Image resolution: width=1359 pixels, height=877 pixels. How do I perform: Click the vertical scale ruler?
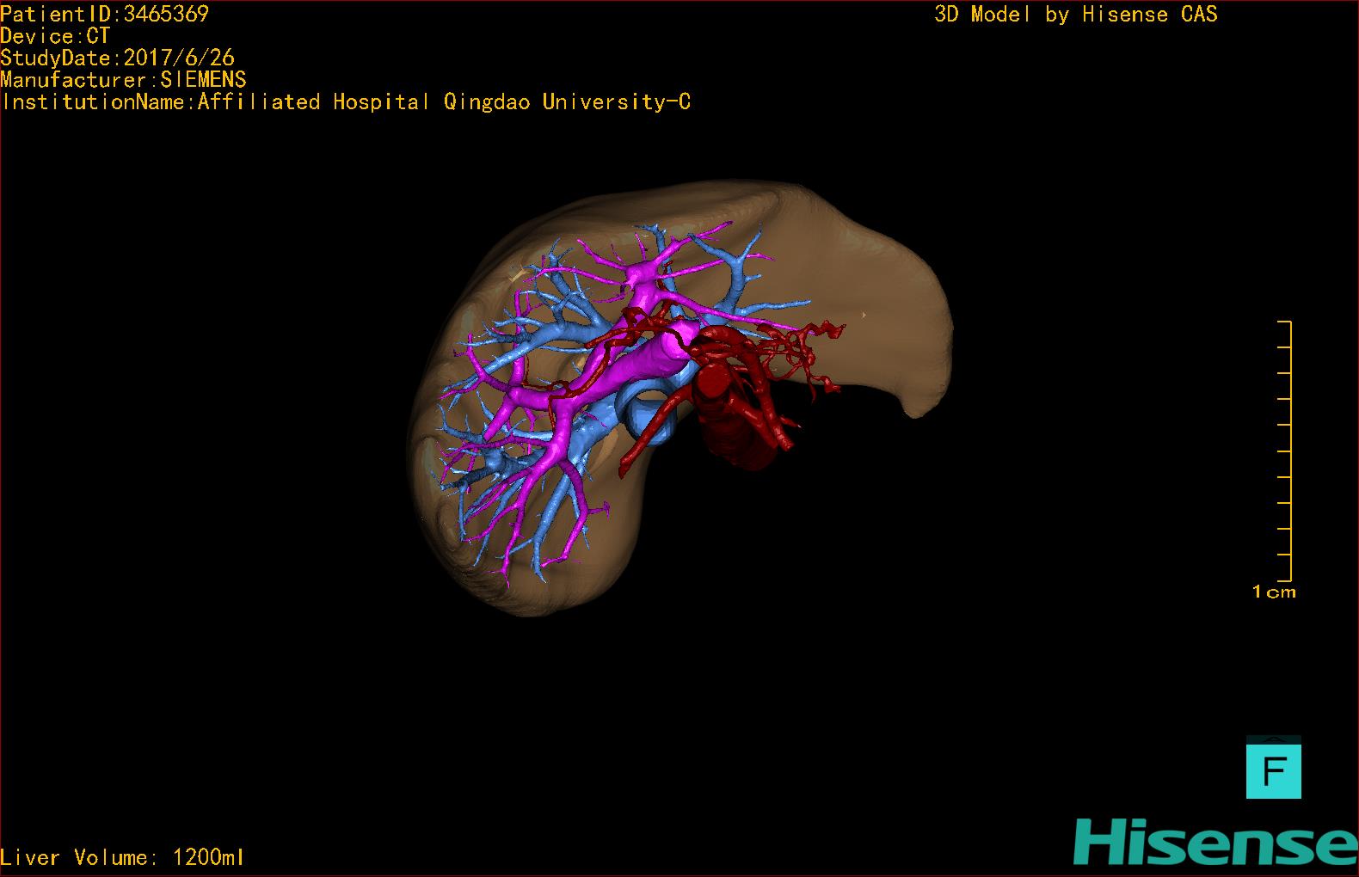point(1285,451)
